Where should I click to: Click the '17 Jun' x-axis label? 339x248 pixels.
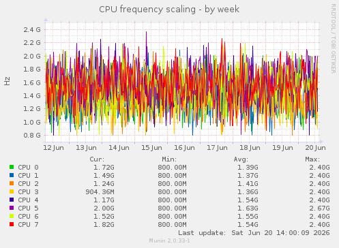[217, 148]
